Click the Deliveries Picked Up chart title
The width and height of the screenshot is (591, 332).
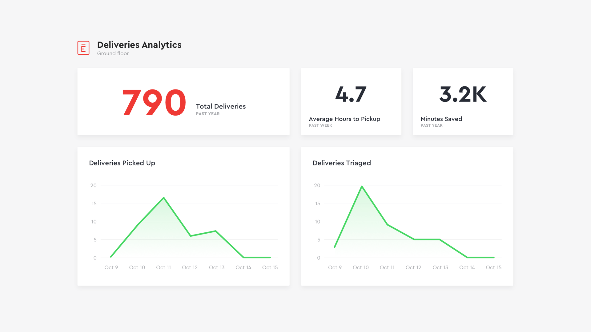[122, 163]
